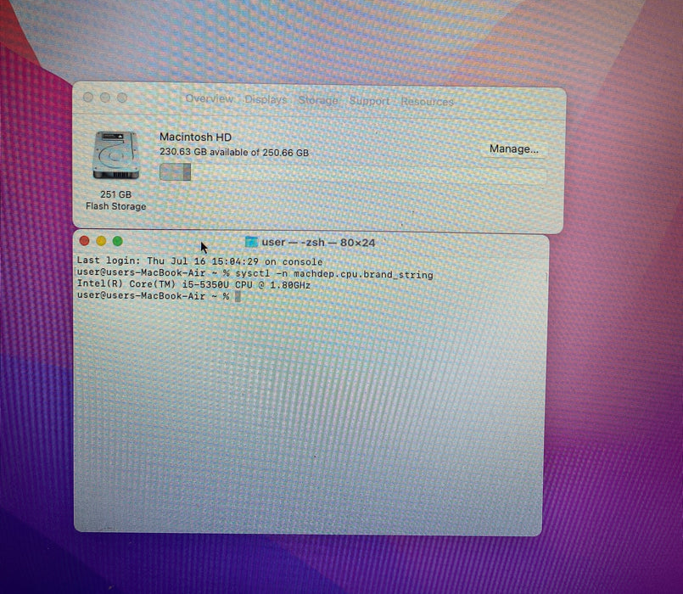
Task: Click the folder icon in Terminal title
Action: click(251, 242)
